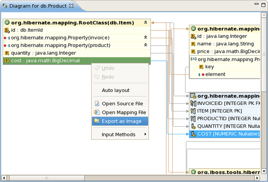Collapse the Property(invoice) row
This screenshot has height=182, width=268.
click(x=145, y=37)
